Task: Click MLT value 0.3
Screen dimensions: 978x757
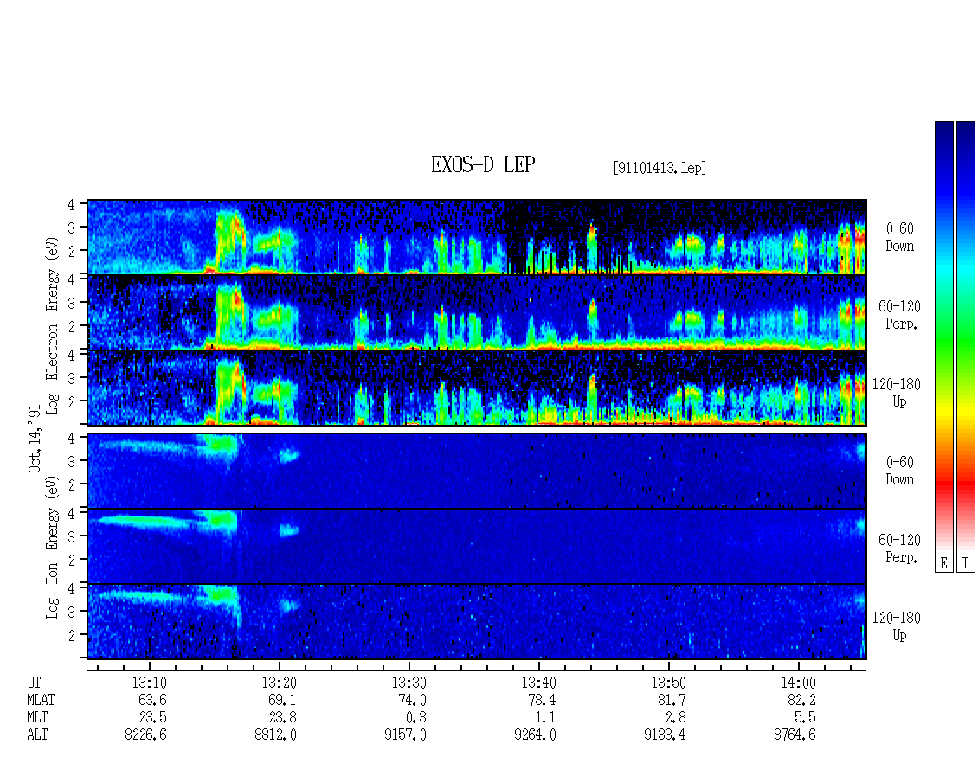Action: click(416, 718)
